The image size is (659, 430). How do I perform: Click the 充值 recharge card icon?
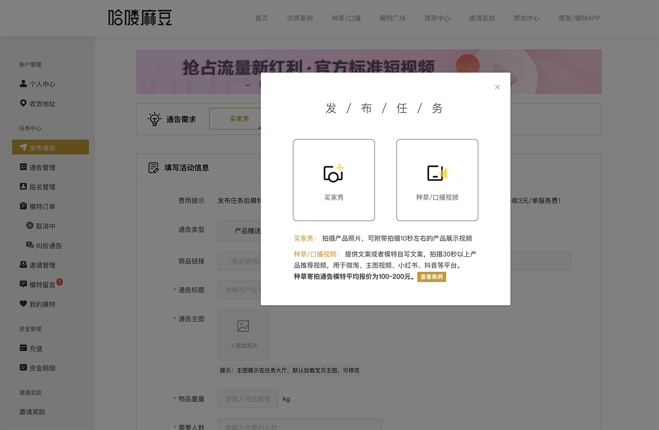pos(22,348)
